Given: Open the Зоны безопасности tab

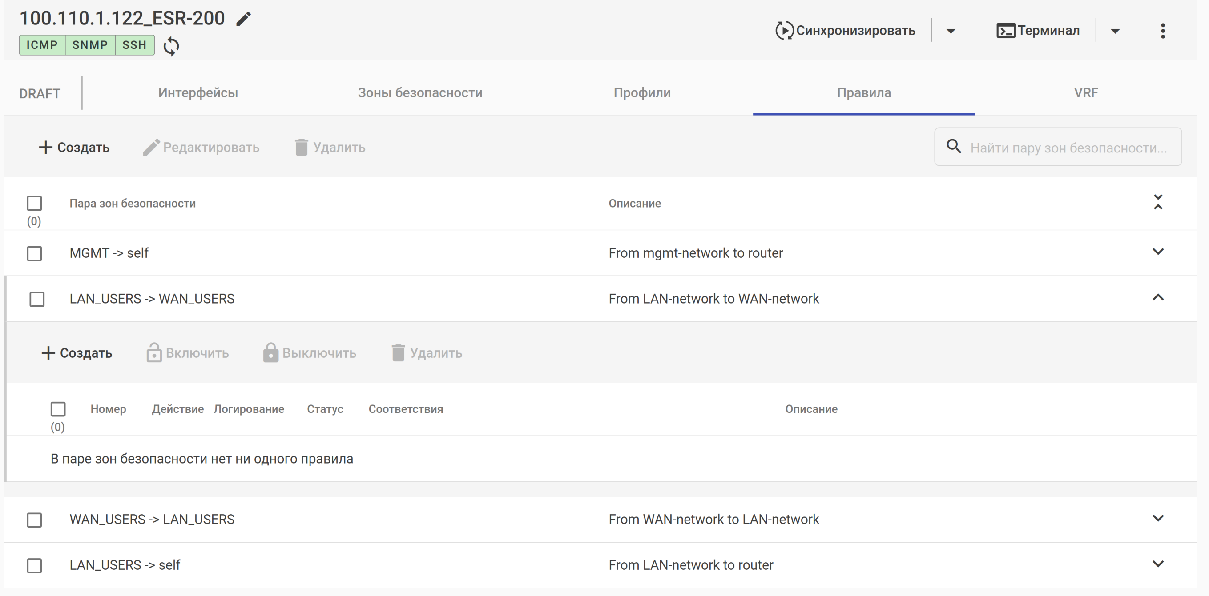Looking at the screenshot, I should coord(419,93).
